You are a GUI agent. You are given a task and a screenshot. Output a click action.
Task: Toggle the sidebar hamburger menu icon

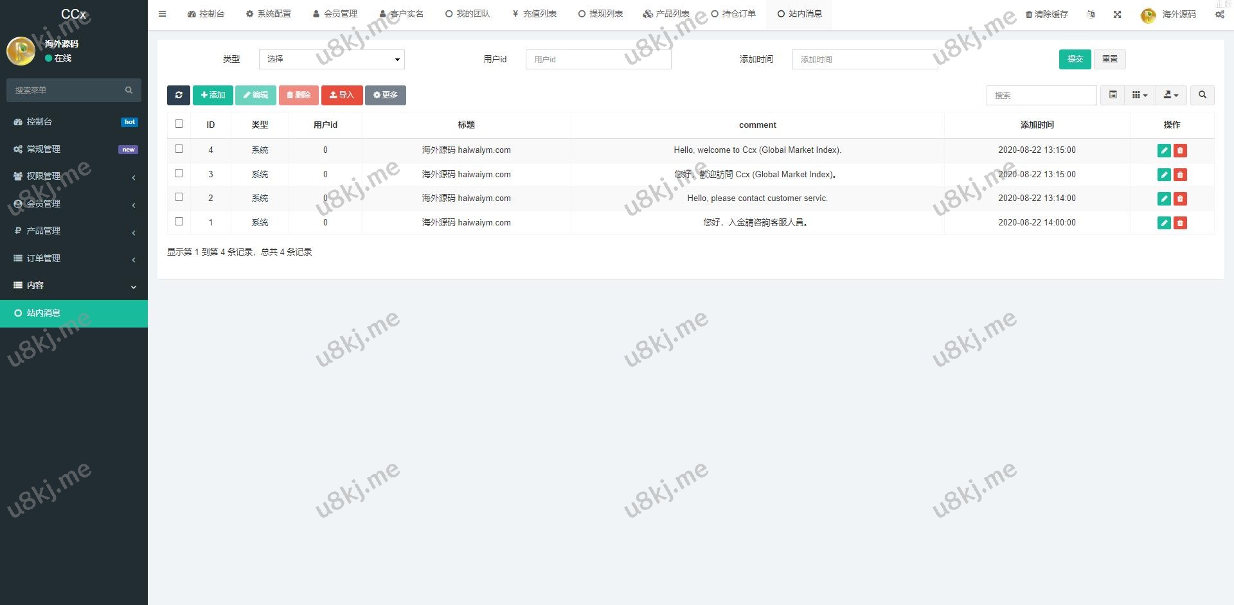(163, 14)
